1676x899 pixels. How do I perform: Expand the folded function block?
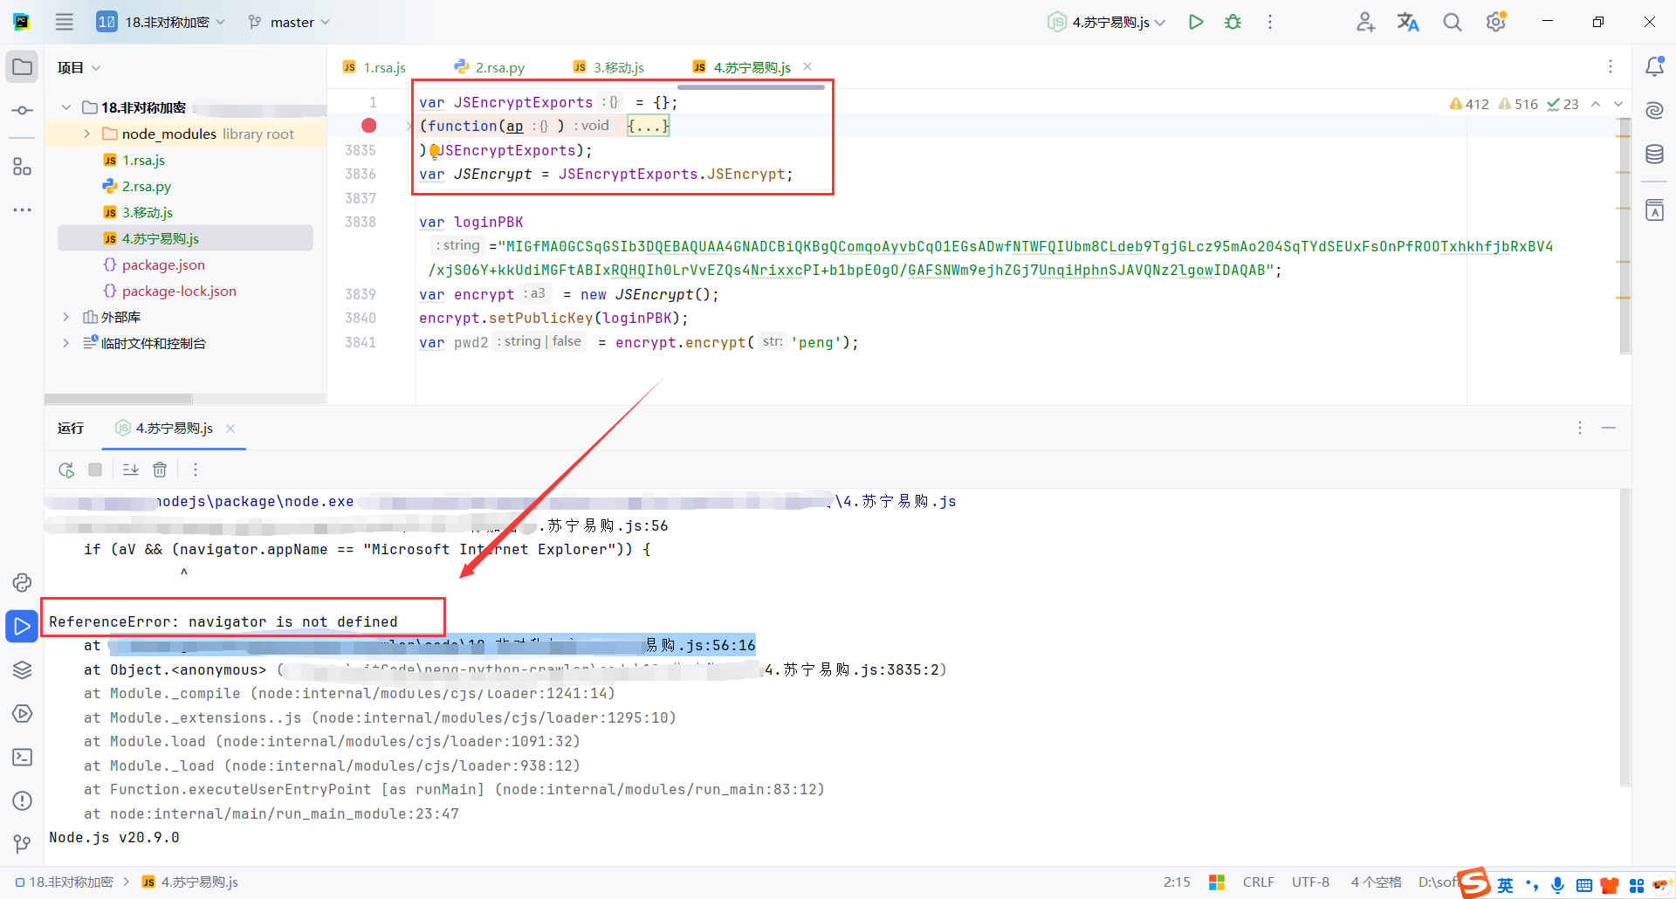(648, 126)
